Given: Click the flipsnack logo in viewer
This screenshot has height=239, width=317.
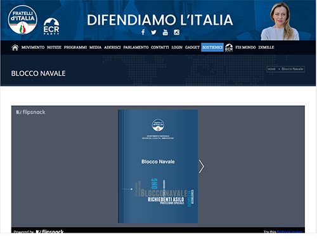Looking at the screenshot, I should [x=30, y=112].
